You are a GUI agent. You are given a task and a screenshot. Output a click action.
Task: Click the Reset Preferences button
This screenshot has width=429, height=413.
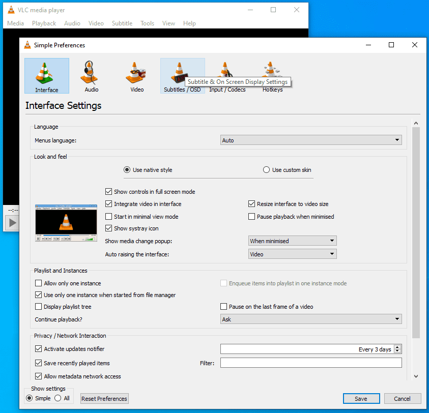pyautogui.click(x=104, y=398)
